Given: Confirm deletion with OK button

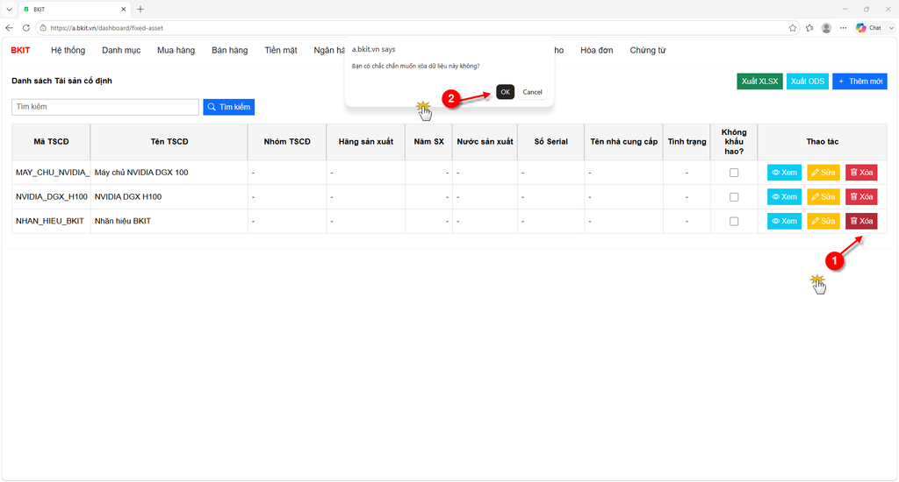Looking at the screenshot, I should [505, 92].
